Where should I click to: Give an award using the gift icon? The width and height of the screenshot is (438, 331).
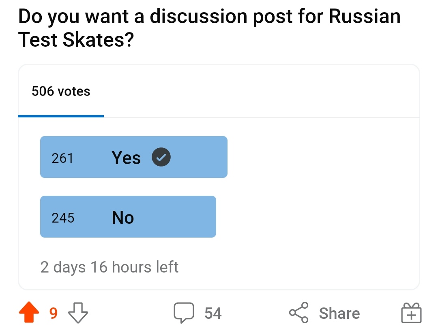411,314
